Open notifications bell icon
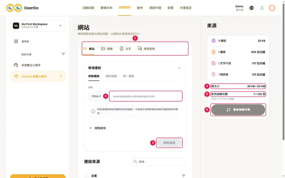Screen dimensions: 285x178 click(262, 8)
